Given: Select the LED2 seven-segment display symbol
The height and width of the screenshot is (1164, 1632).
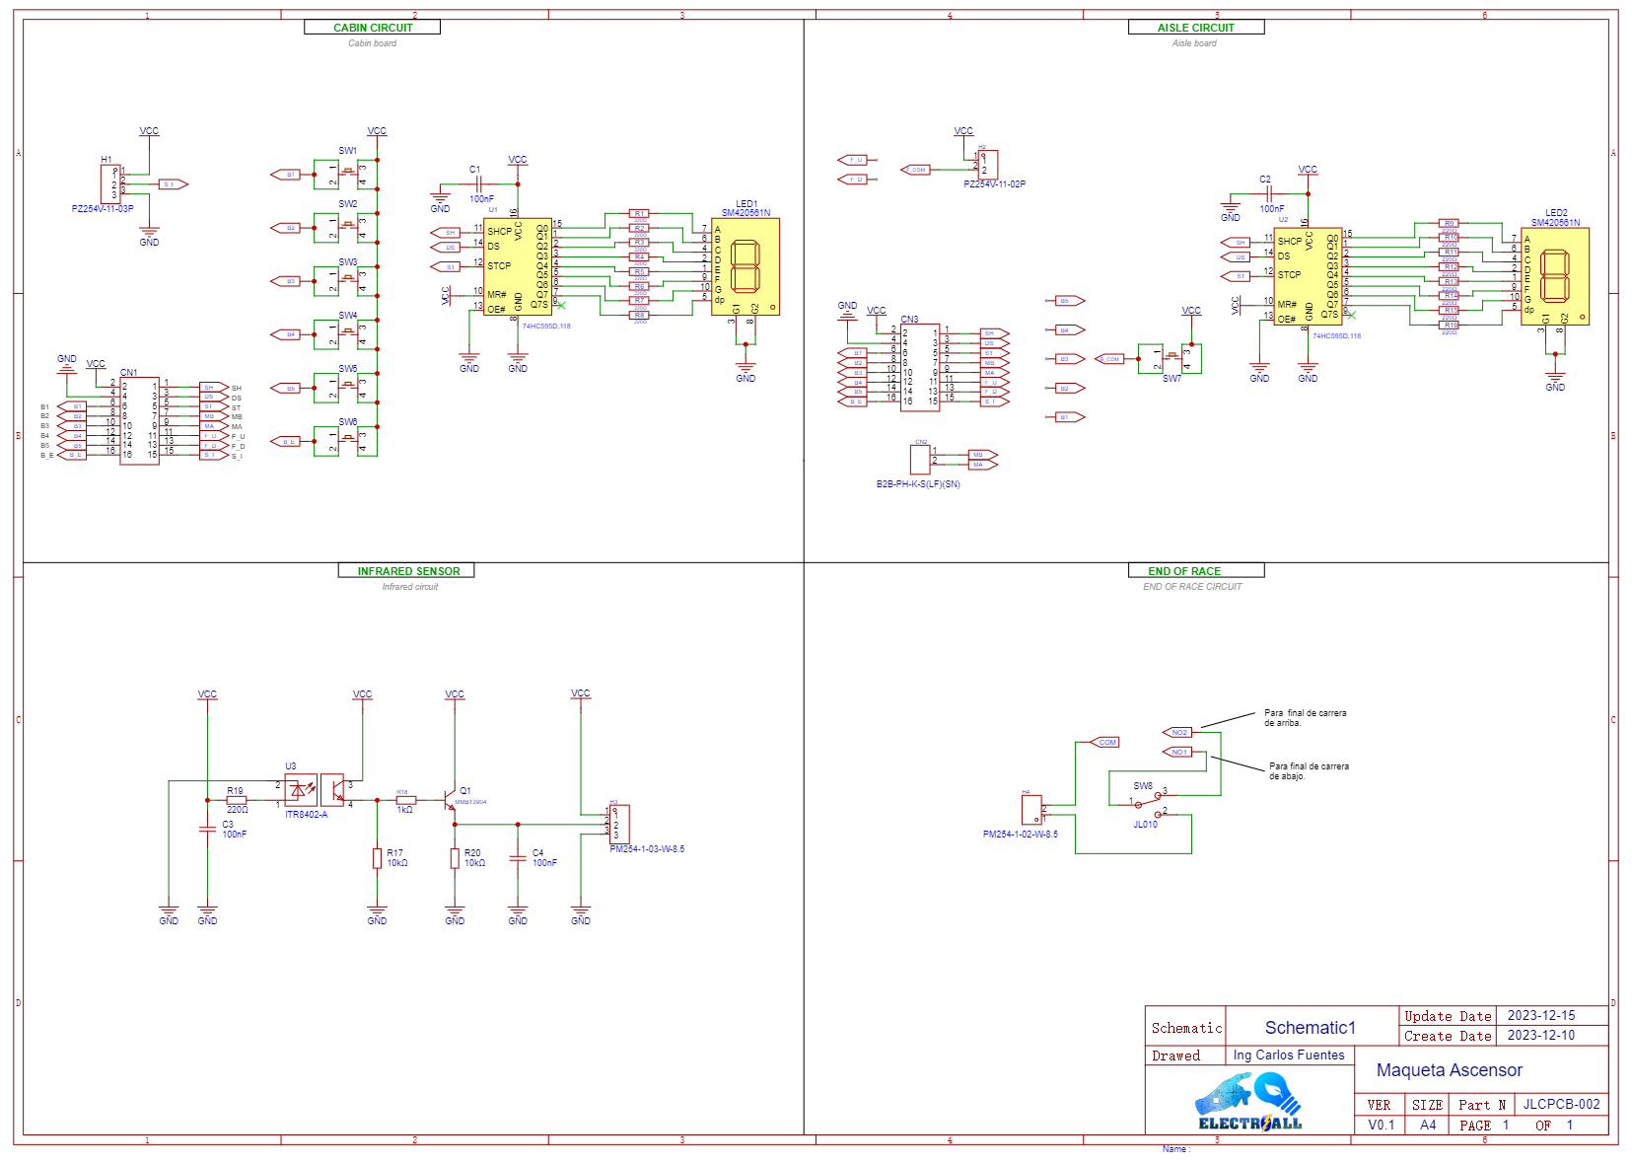Looking at the screenshot, I should pyautogui.click(x=1554, y=276).
